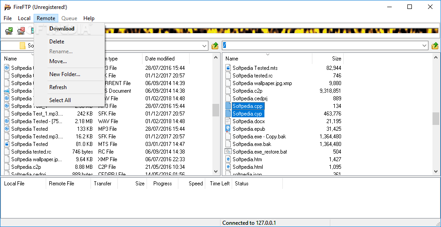This screenshot has height=227, width=441.
Task: Go up one folder in remote pane
Action: (x=435, y=46)
